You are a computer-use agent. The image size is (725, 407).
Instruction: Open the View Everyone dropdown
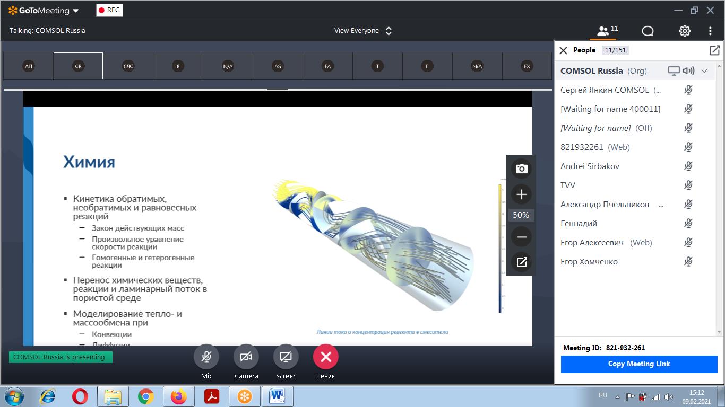pos(364,31)
